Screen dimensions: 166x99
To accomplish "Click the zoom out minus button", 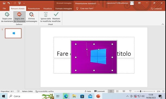I will coord(135,91).
